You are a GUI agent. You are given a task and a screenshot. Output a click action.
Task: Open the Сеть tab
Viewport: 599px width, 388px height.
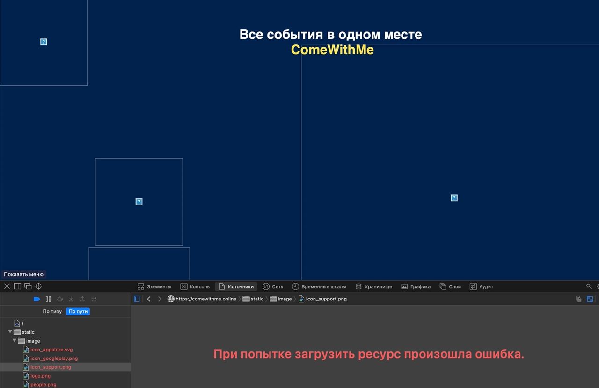tap(273, 286)
